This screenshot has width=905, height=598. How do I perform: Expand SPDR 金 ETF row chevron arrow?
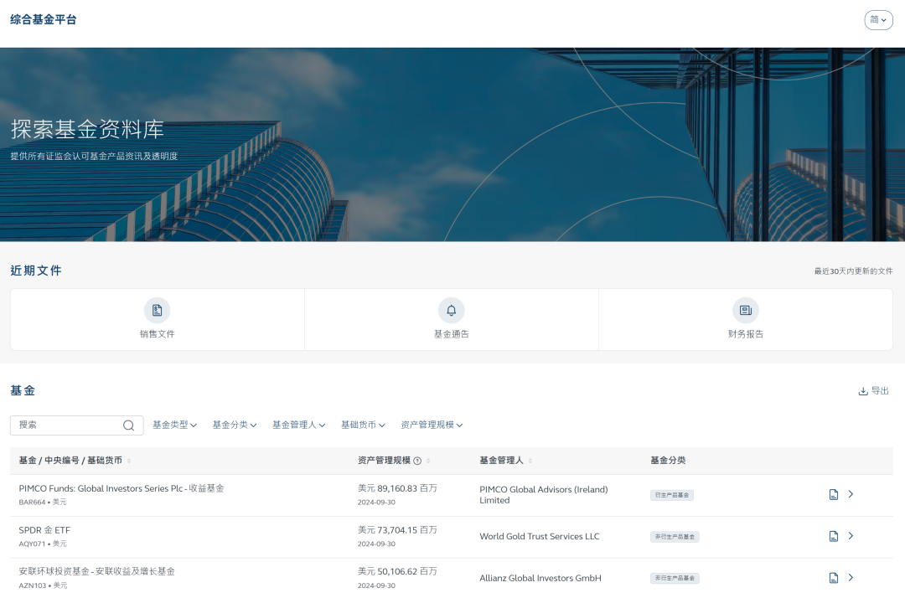[x=851, y=536]
